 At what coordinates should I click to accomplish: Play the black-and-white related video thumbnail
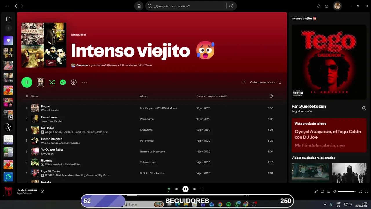[349, 173]
